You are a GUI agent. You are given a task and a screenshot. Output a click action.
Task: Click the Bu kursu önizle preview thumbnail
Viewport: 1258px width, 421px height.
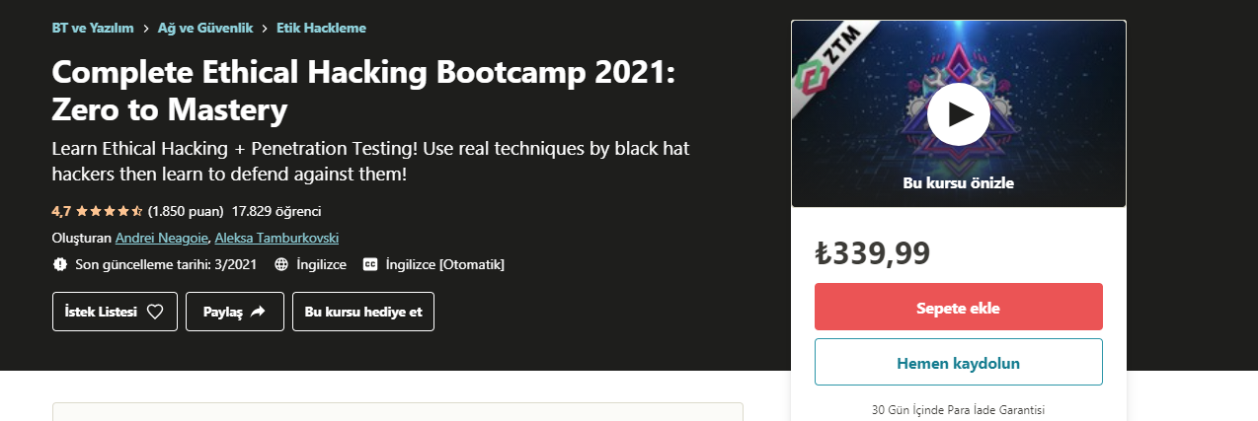[x=958, y=114]
